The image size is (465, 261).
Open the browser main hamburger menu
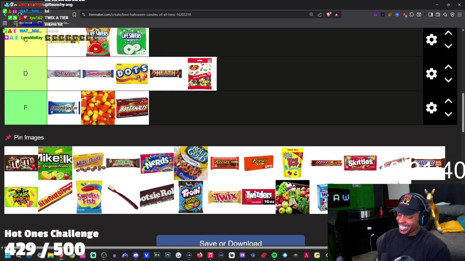point(460,14)
